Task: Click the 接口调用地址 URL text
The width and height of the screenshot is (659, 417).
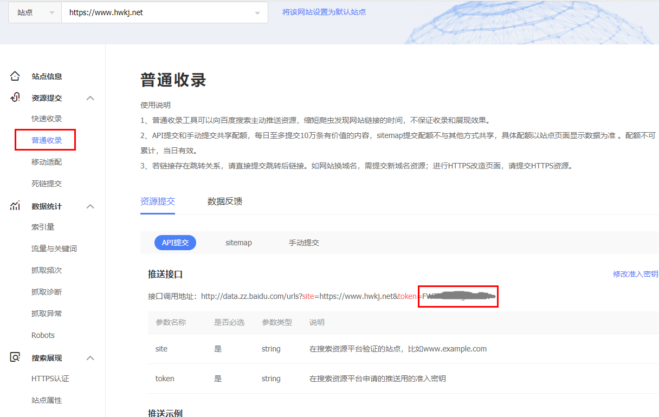Action: pos(347,296)
